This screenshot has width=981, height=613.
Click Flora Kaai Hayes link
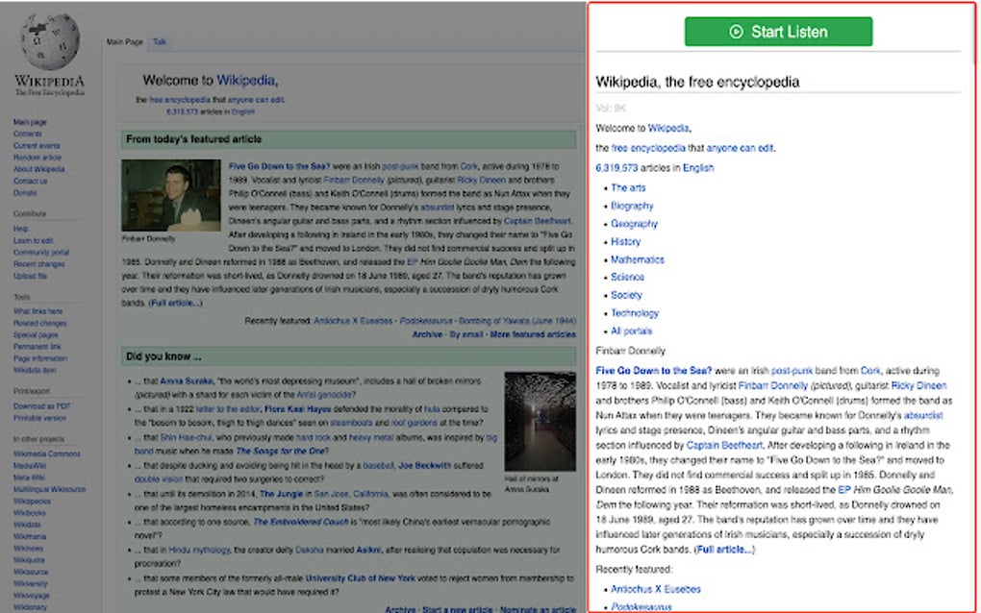coord(298,409)
